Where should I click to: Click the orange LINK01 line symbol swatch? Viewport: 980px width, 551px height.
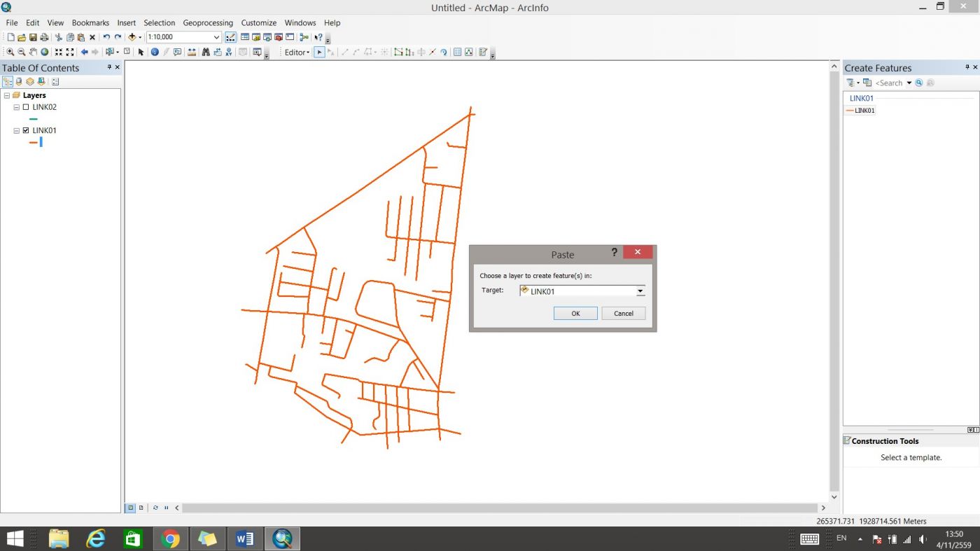coord(33,142)
